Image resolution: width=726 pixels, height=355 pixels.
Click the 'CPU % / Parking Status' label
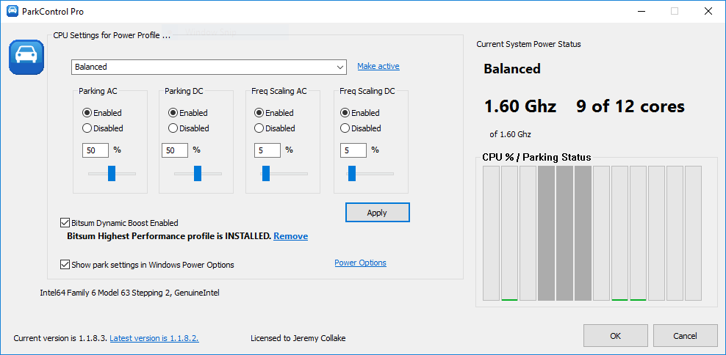(x=536, y=157)
